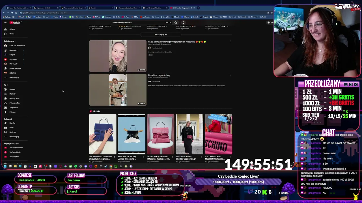Open 8k za jabłka unboxing thumbnail
Screen dimensions: 362x203
pyautogui.click(x=118, y=56)
